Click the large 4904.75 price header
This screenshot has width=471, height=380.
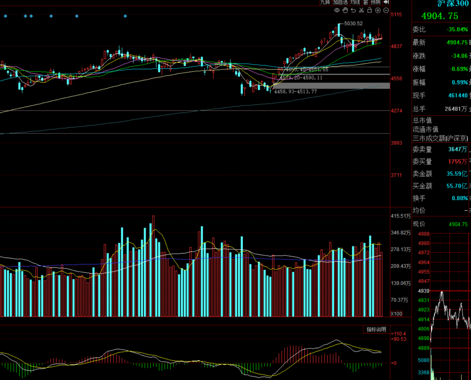coord(440,16)
